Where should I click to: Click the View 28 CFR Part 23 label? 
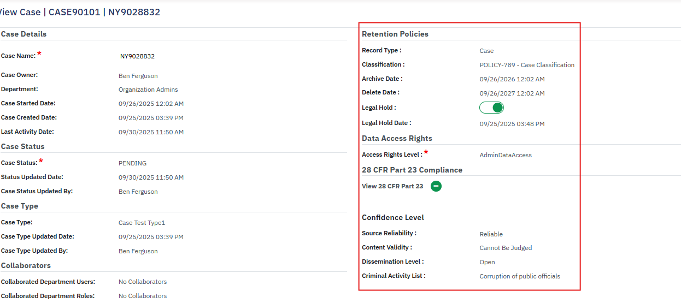click(x=392, y=186)
